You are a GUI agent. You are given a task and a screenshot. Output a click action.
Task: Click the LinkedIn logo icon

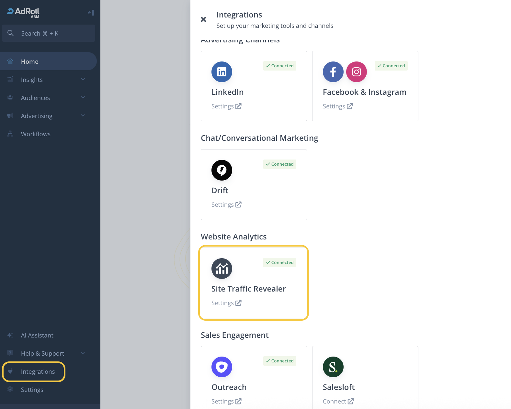[222, 72]
